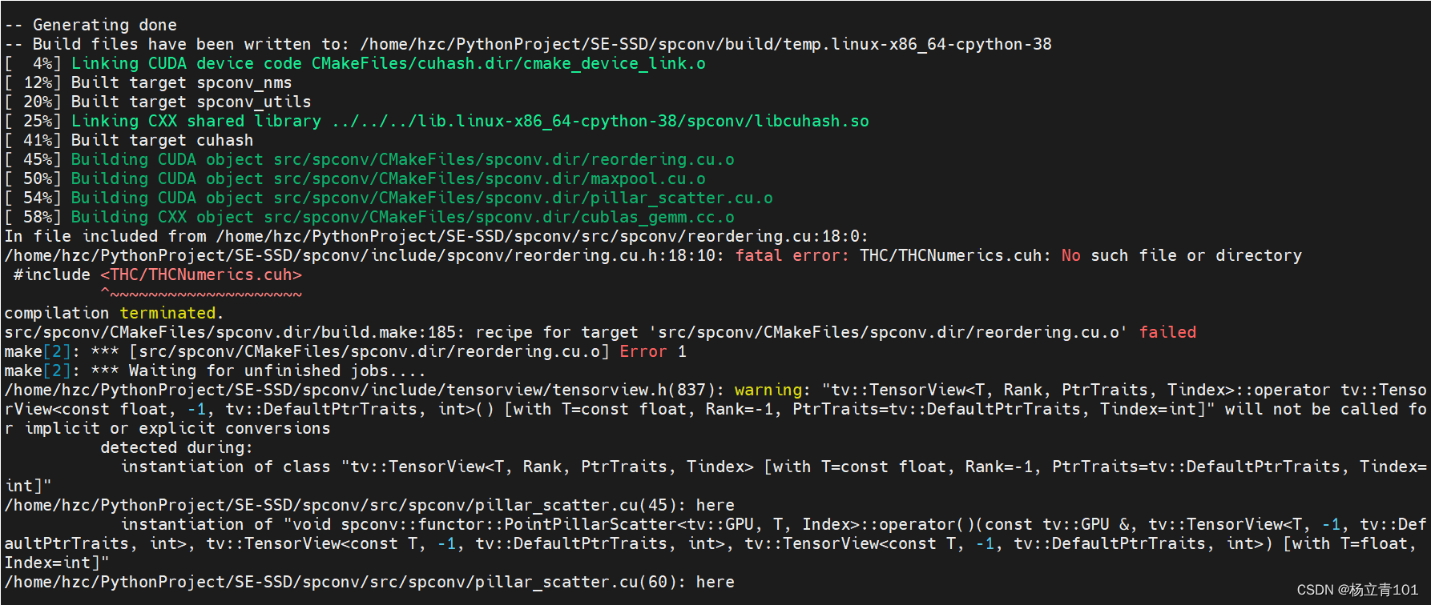The height and width of the screenshot is (605, 1431).
Task: Click the 'pillar_scatter.cu(60): here' line
Action: [369, 582]
